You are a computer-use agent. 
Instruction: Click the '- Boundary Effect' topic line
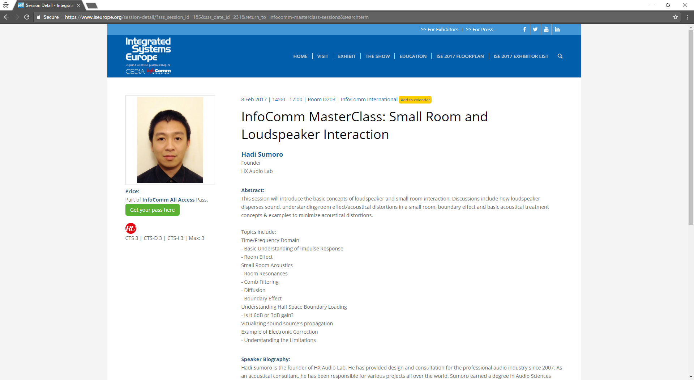coord(262,299)
